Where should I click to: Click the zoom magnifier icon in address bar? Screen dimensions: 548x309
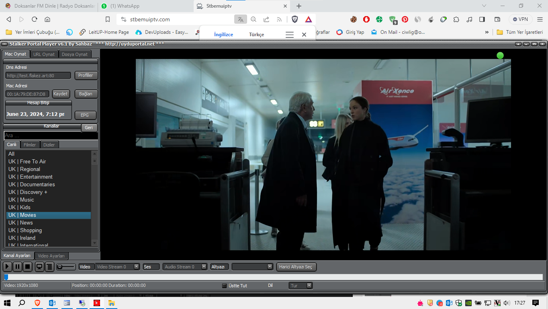tap(254, 19)
